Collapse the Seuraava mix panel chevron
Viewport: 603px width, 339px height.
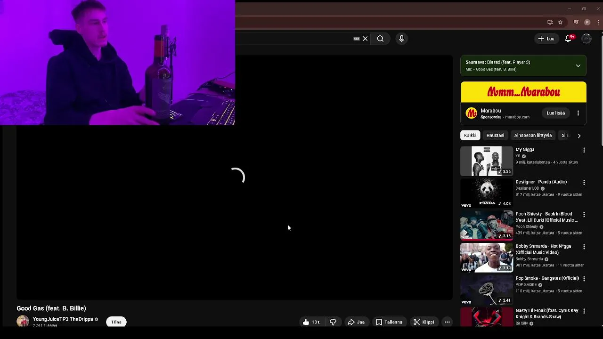click(x=578, y=65)
